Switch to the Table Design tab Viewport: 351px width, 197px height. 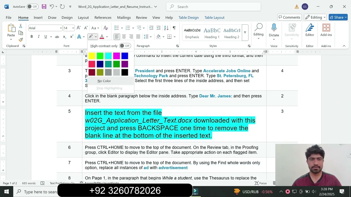point(189,17)
